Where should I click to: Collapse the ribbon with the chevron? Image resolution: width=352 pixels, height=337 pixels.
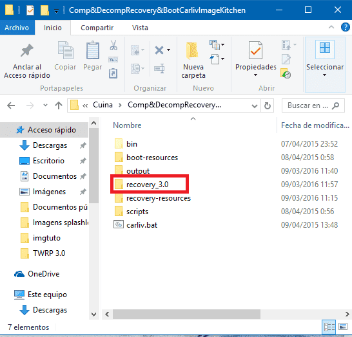pyautogui.click(x=331, y=27)
